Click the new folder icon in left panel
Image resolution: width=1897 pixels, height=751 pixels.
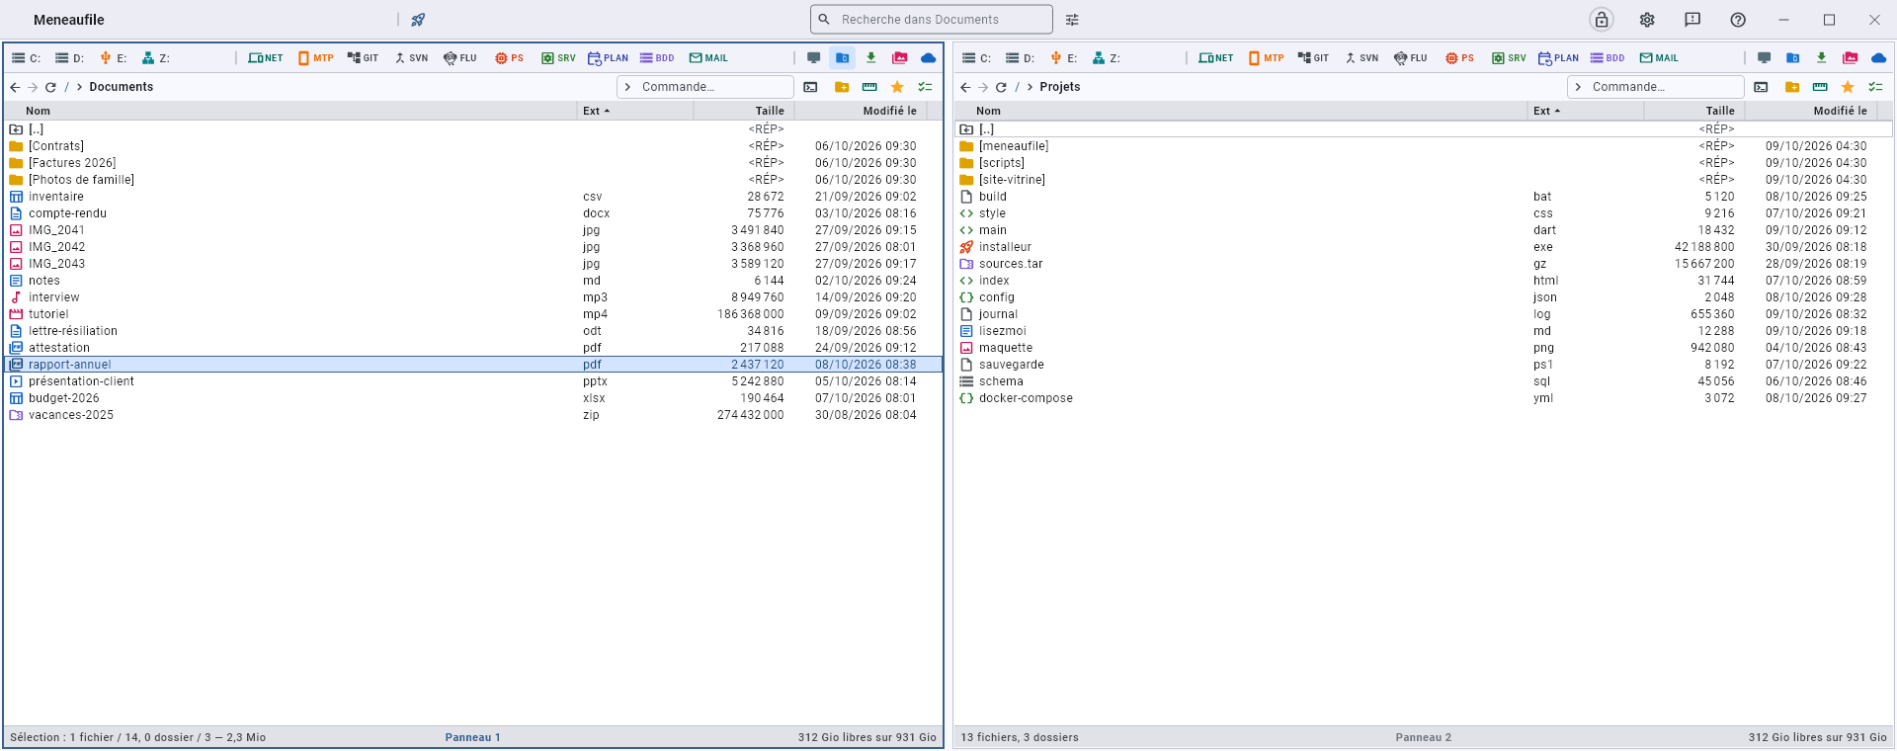(841, 87)
